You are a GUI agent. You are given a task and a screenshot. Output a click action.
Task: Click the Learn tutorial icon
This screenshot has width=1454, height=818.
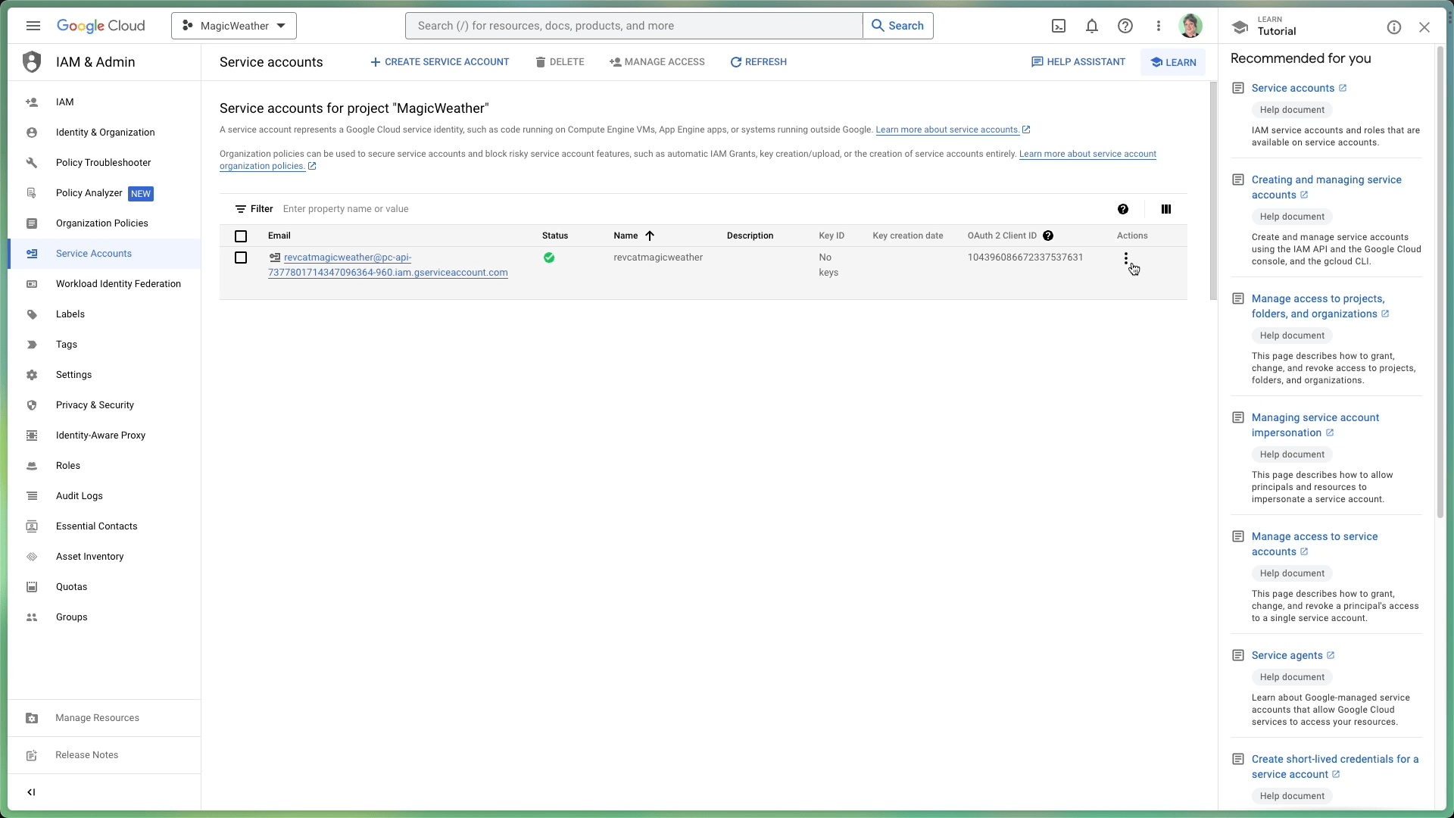(1241, 27)
